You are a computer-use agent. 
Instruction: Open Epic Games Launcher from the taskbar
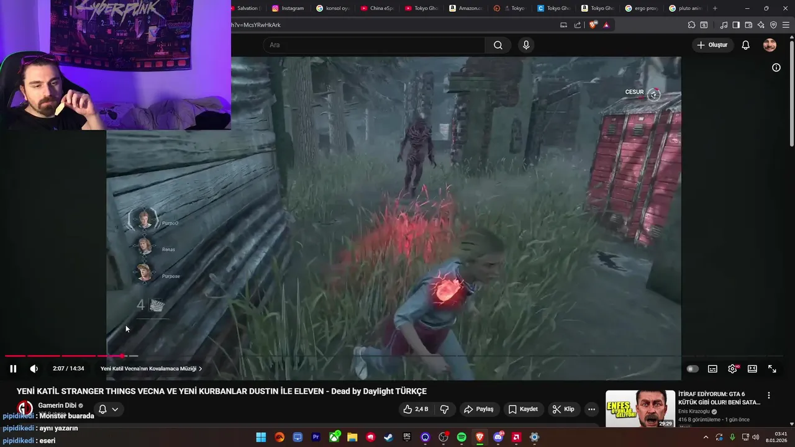tap(407, 437)
